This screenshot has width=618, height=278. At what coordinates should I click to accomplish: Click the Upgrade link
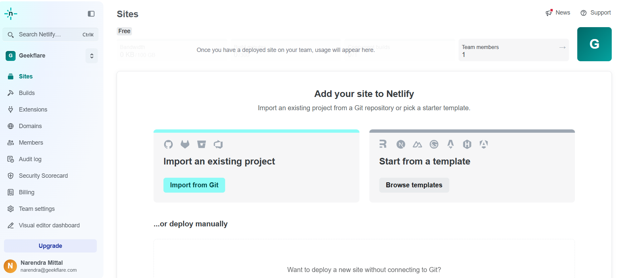50,246
